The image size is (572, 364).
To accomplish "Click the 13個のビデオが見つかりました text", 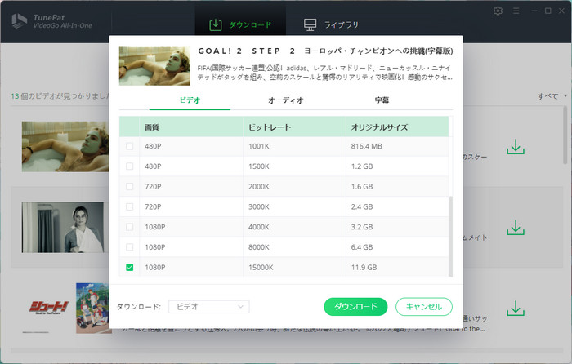I will coord(60,96).
